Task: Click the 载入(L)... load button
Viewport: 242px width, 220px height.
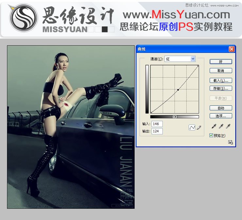Action: tap(221, 80)
